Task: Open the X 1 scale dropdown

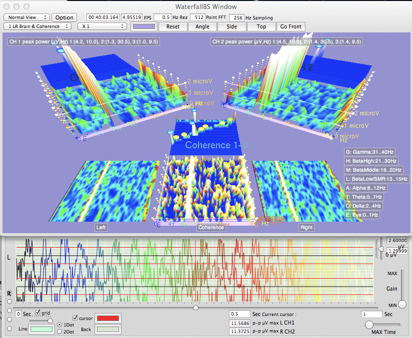Action: pyautogui.click(x=102, y=26)
